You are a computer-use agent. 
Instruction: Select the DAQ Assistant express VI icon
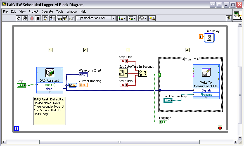tap(49, 73)
